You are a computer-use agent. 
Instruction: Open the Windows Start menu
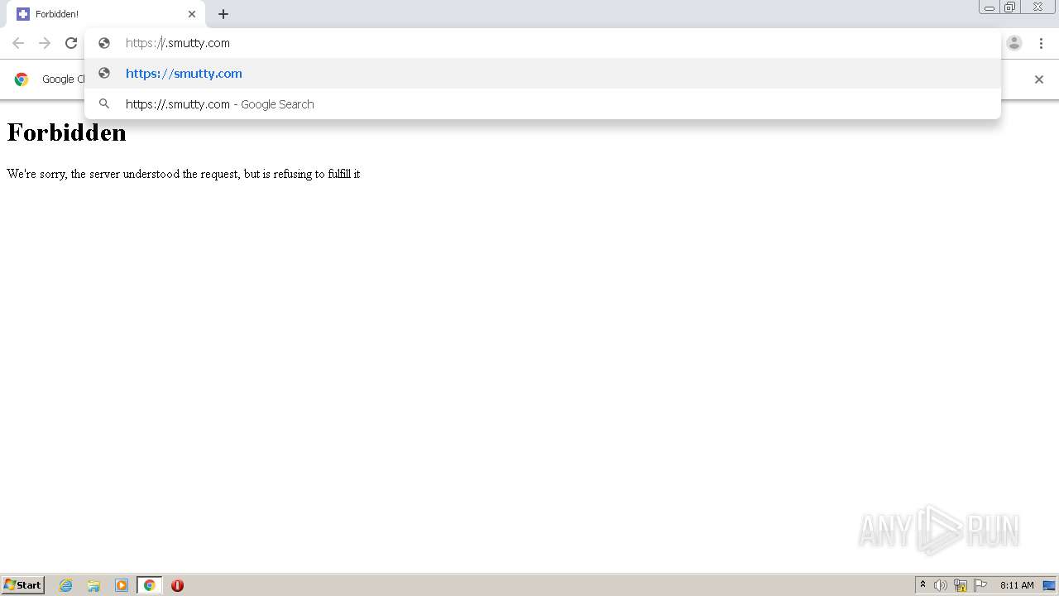[23, 585]
